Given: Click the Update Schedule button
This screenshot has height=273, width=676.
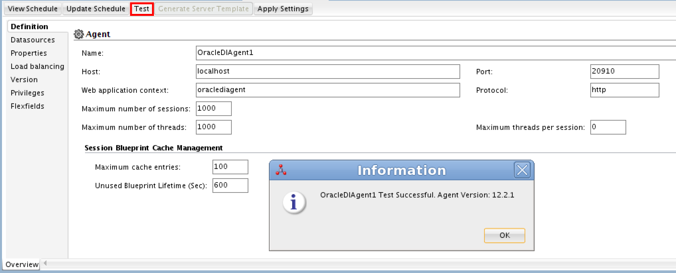Looking at the screenshot, I should coord(96,9).
